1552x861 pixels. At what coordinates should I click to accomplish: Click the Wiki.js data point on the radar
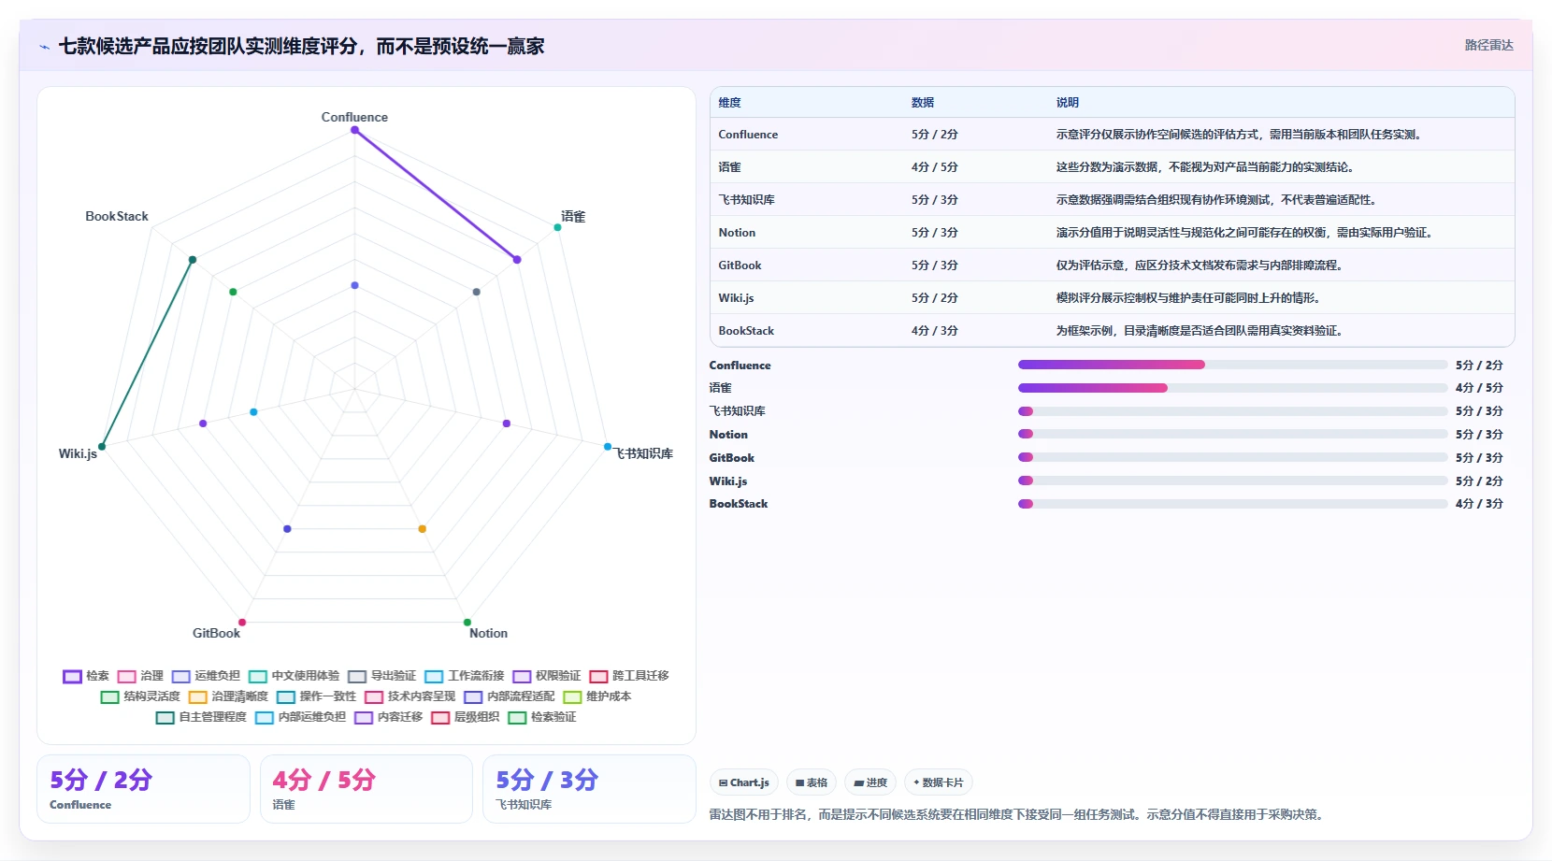click(102, 447)
